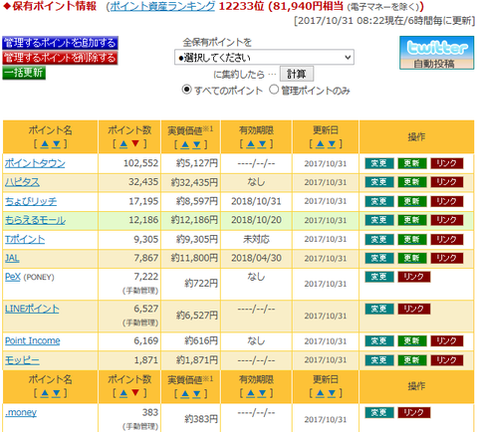Click 更新 in ハピタス row

[412, 182]
